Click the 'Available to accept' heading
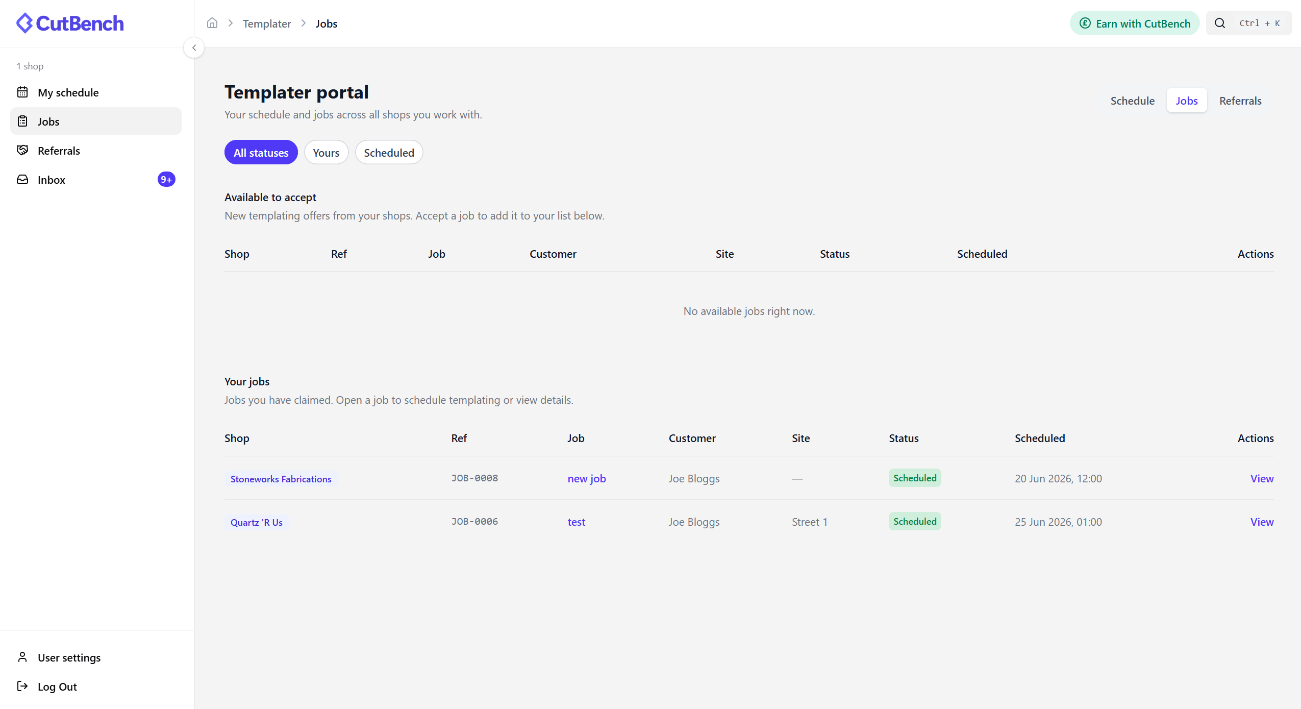 pyautogui.click(x=270, y=197)
